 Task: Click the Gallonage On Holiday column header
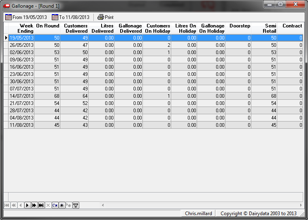[211, 28]
